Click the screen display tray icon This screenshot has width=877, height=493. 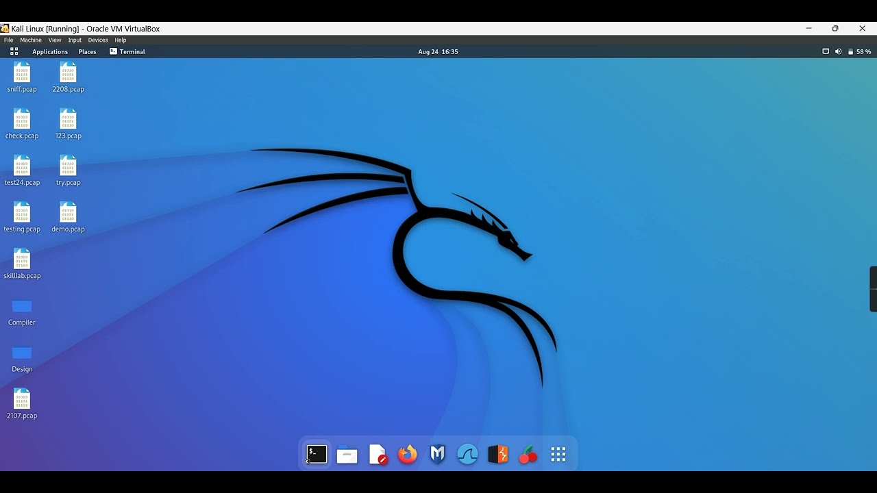[826, 51]
